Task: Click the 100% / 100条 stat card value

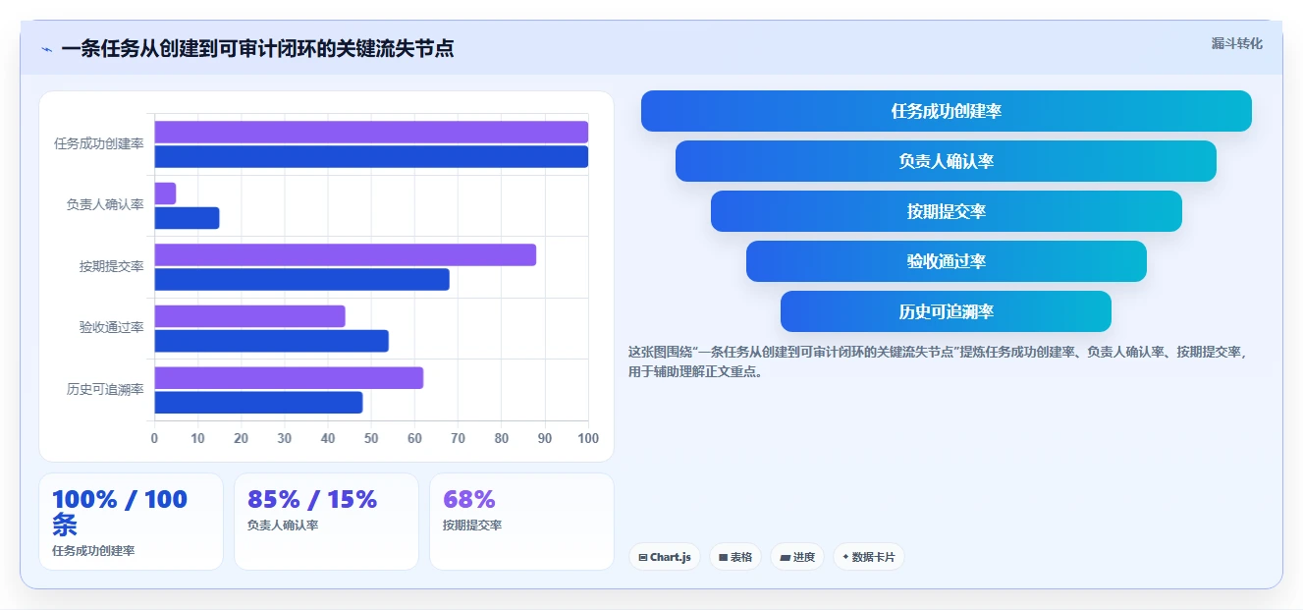Action: click(119, 511)
